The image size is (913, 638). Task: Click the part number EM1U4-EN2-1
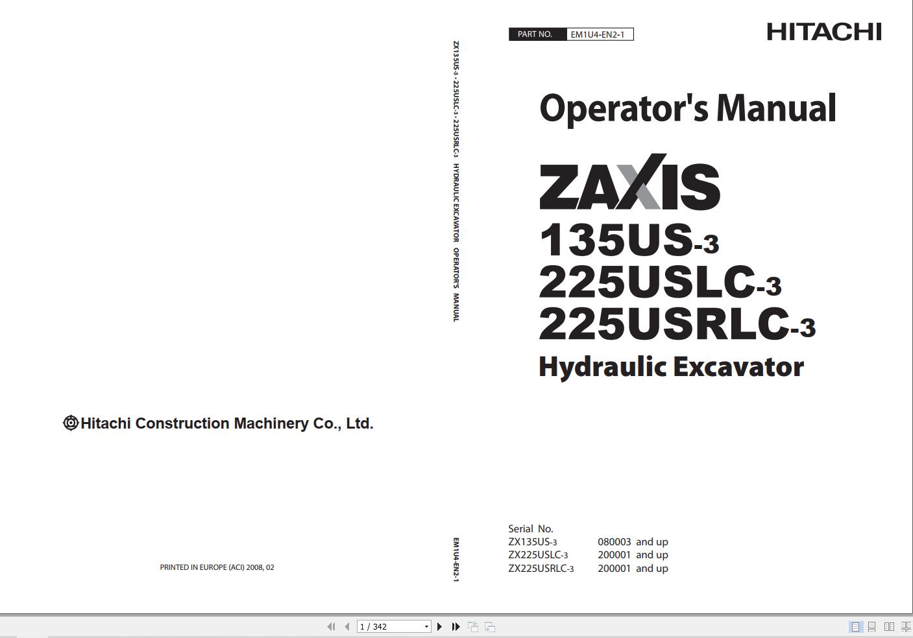point(598,34)
